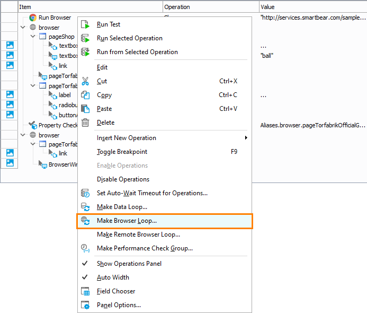
Task: Select Make Data Loop menu entry
Action: [122, 207]
